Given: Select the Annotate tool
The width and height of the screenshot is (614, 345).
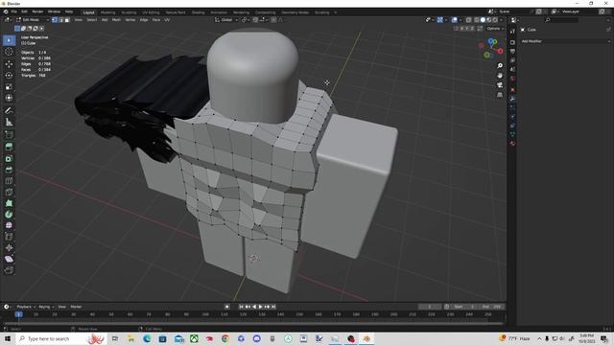Looking at the screenshot, I should point(9,111).
